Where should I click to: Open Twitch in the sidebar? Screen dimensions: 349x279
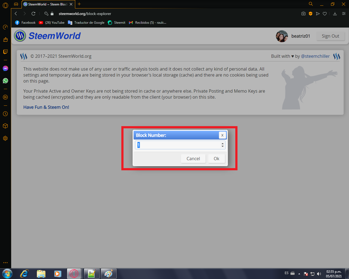coord(5,52)
